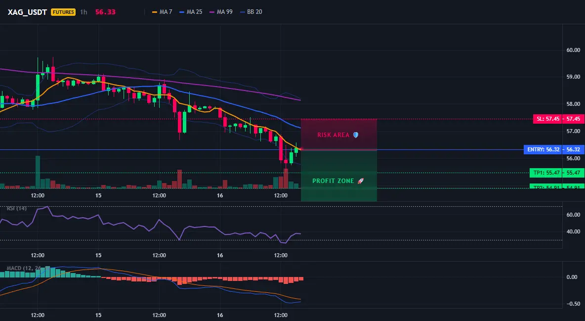
Task: Select the 1h timeframe label
Action: click(x=84, y=12)
